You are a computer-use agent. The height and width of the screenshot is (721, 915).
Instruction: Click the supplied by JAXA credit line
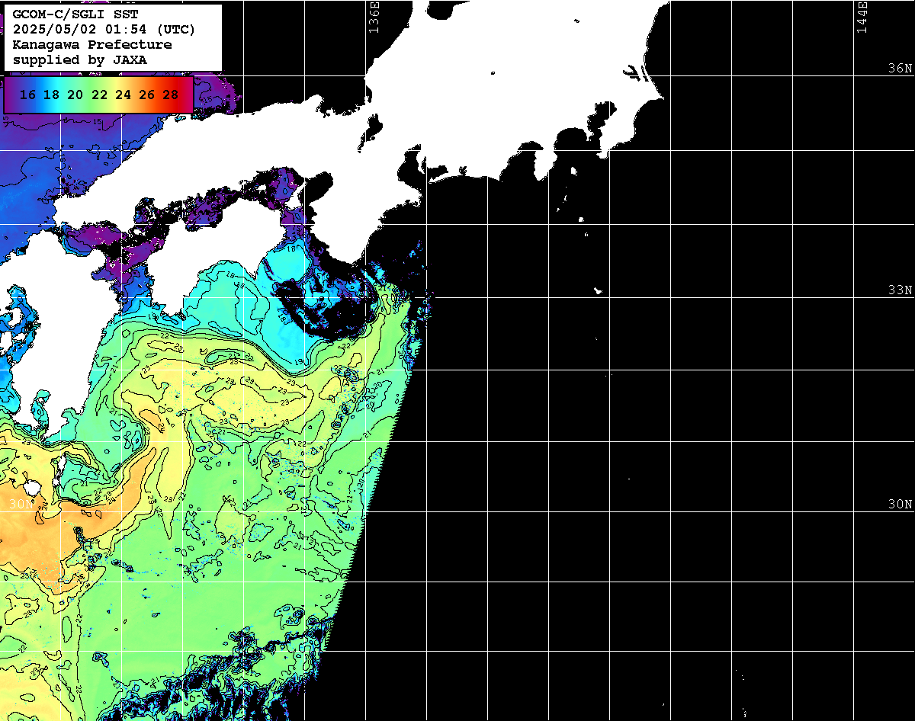(x=80, y=59)
